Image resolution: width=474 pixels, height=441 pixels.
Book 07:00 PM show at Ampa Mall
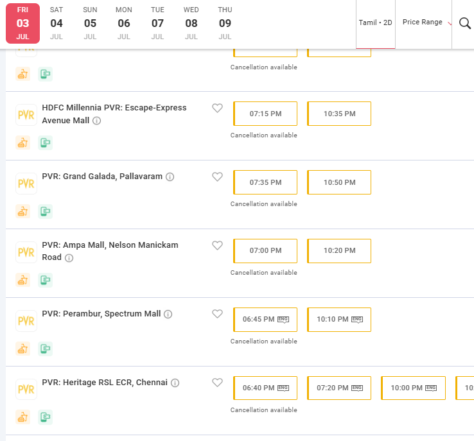(x=265, y=251)
